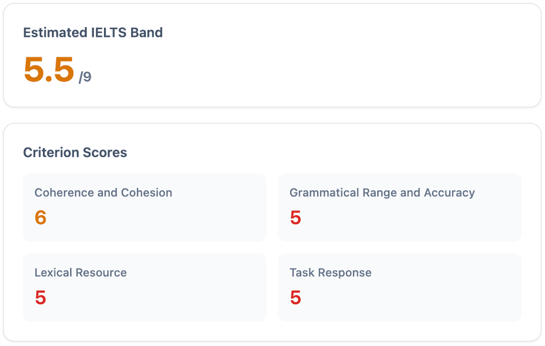The width and height of the screenshot is (545, 346).
Task: Select the 5.5 overall band score
Action: (x=49, y=70)
